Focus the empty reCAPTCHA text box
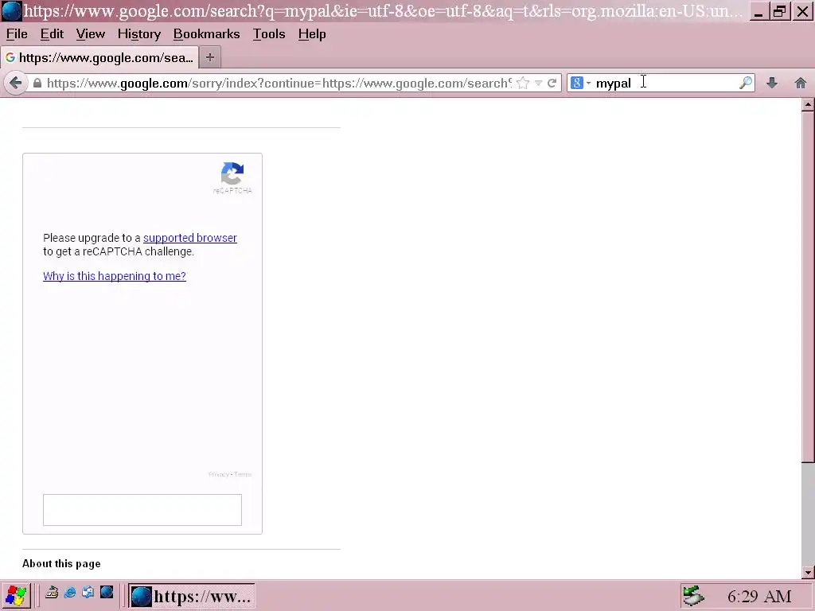Image resolution: width=815 pixels, height=611 pixels. coord(142,510)
